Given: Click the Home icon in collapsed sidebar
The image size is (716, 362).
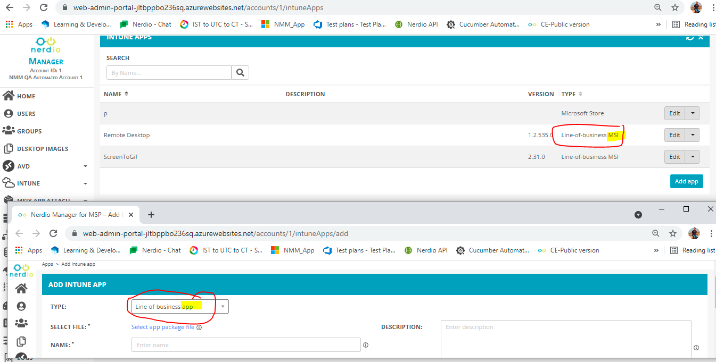Looking at the screenshot, I should [21, 289].
